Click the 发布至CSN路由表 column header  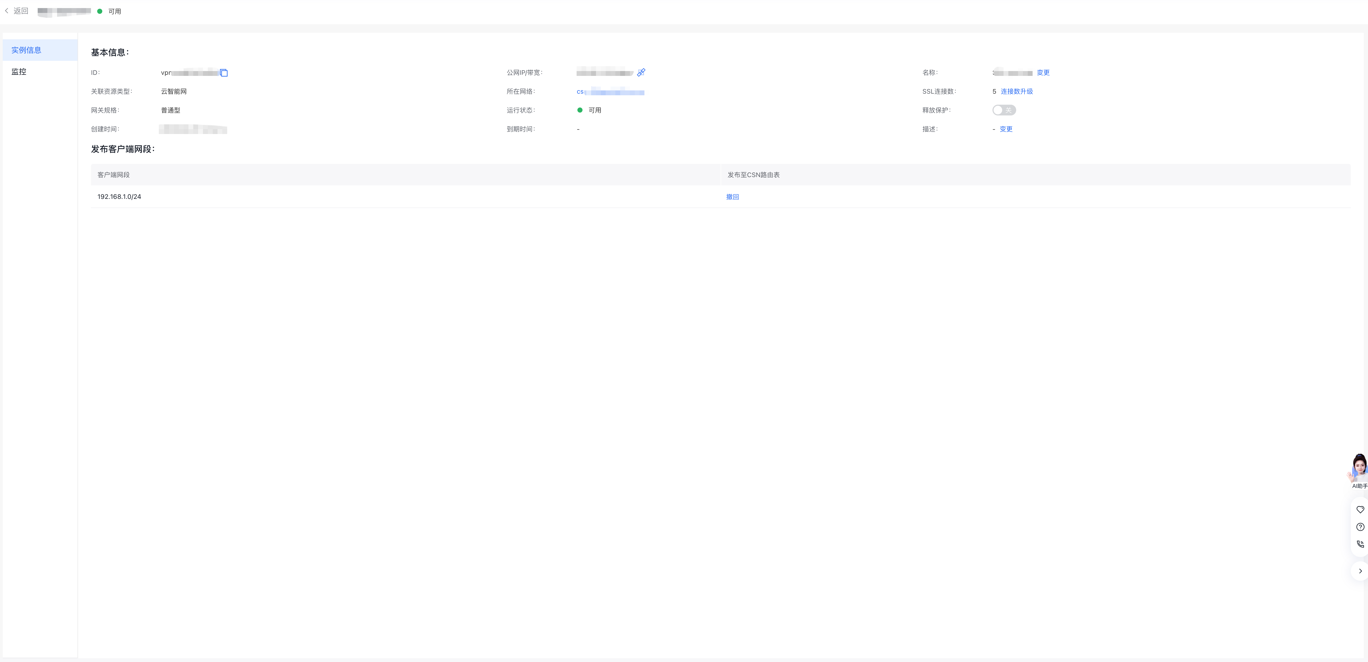pos(753,175)
